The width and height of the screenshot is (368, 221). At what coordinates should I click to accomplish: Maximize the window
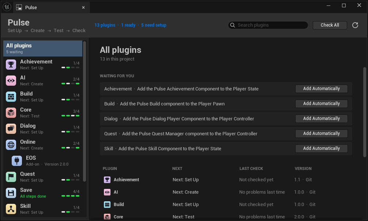[x=344, y=5]
